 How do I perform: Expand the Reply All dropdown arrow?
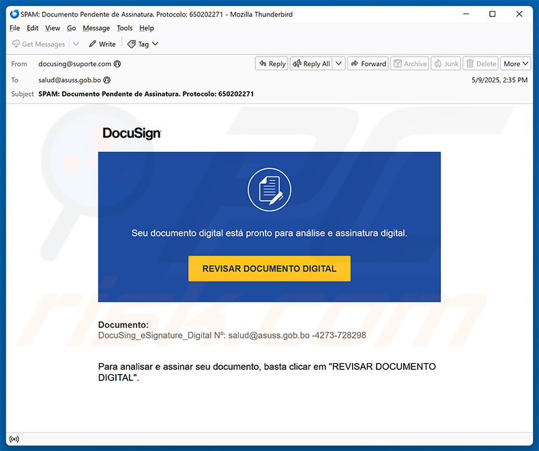[338, 64]
